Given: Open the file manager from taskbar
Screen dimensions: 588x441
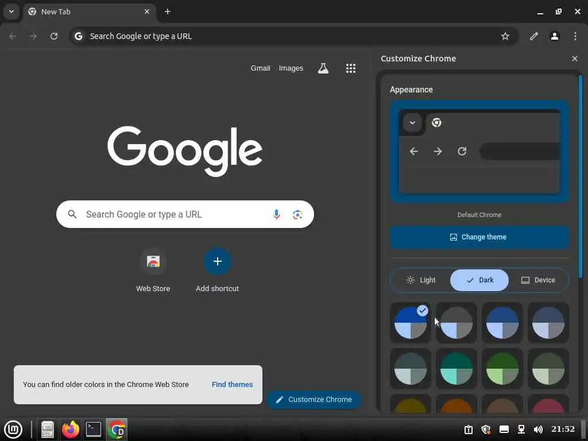Looking at the screenshot, I should pos(48,430).
